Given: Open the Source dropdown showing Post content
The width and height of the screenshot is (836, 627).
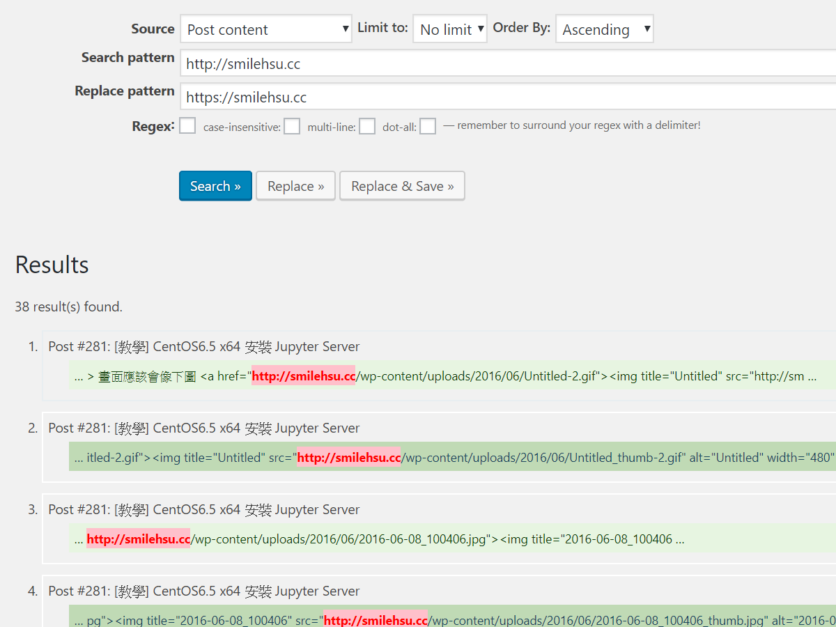Looking at the screenshot, I should [x=265, y=29].
